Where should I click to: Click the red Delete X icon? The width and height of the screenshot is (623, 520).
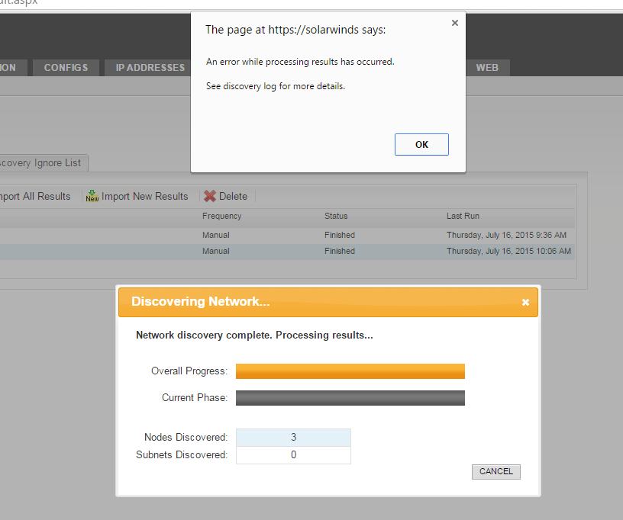(x=210, y=196)
